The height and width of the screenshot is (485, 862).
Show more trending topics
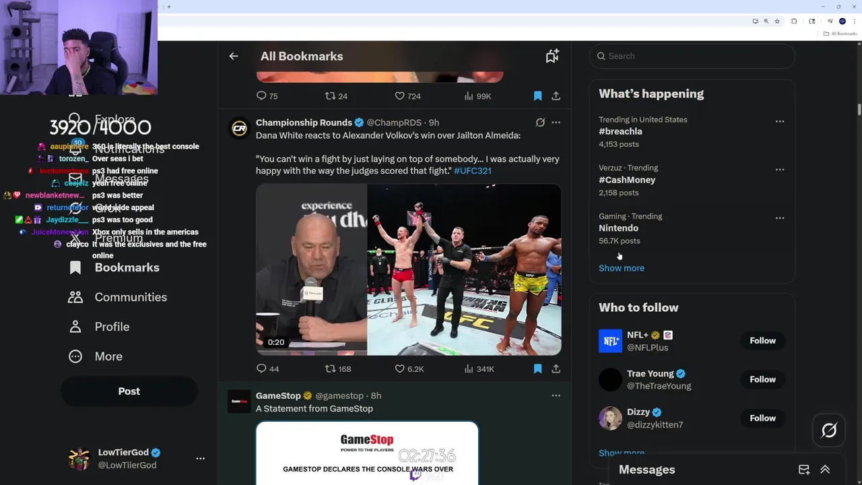click(x=622, y=268)
